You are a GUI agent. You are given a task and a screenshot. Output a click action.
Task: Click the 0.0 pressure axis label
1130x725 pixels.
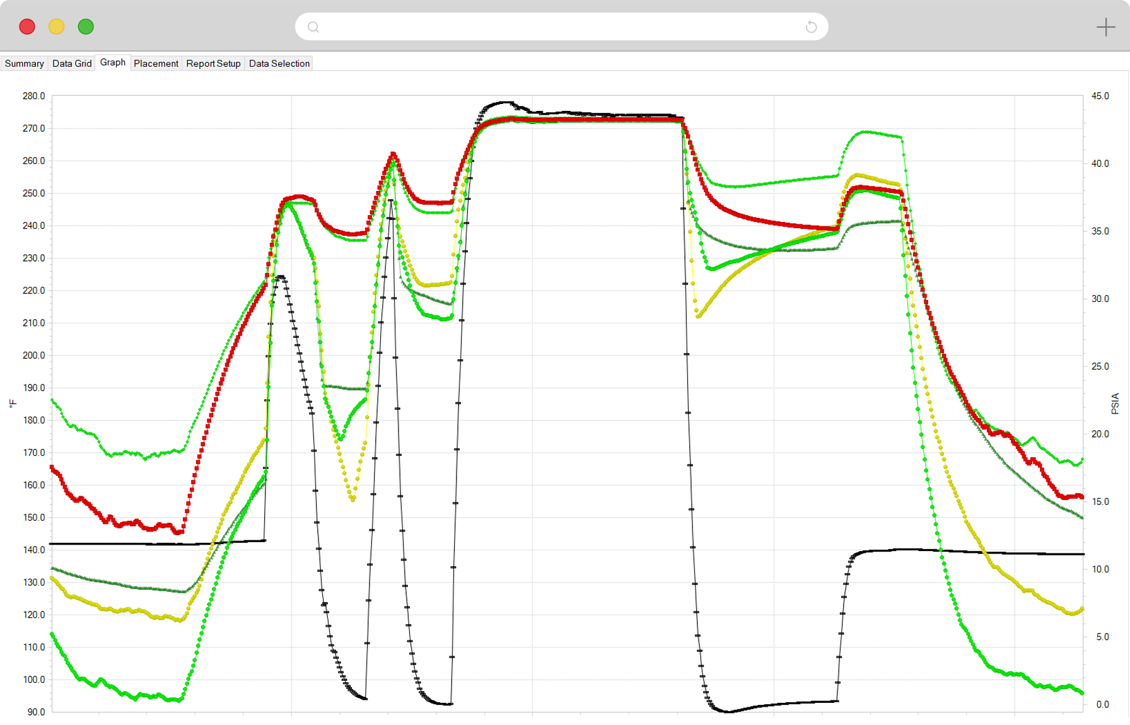coord(1102,704)
